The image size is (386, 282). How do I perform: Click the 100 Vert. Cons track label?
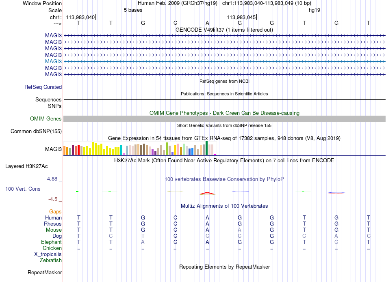tap(23, 189)
